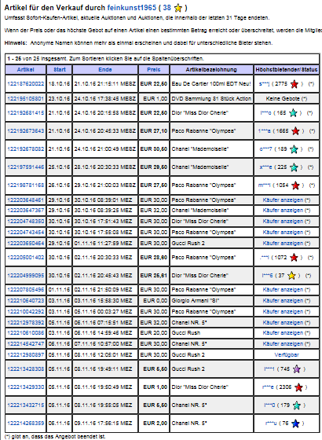Show buyers for the auction ending 30.10.16 08:39:01
Screen dimensions: 322x440
coord(283,200)
